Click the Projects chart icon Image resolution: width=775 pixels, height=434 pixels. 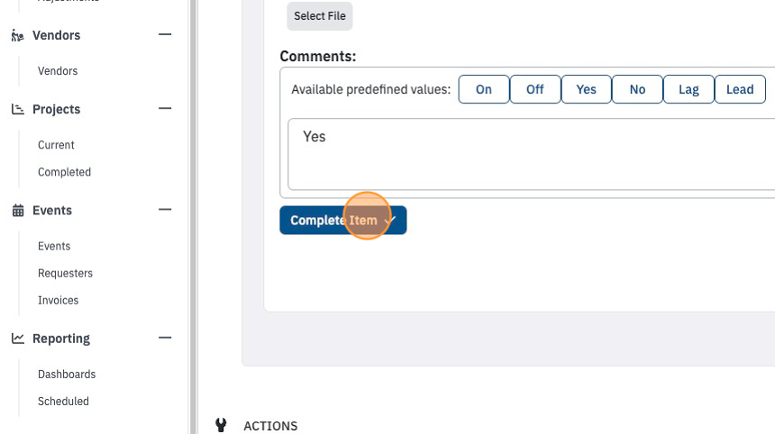click(x=18, y=109)
